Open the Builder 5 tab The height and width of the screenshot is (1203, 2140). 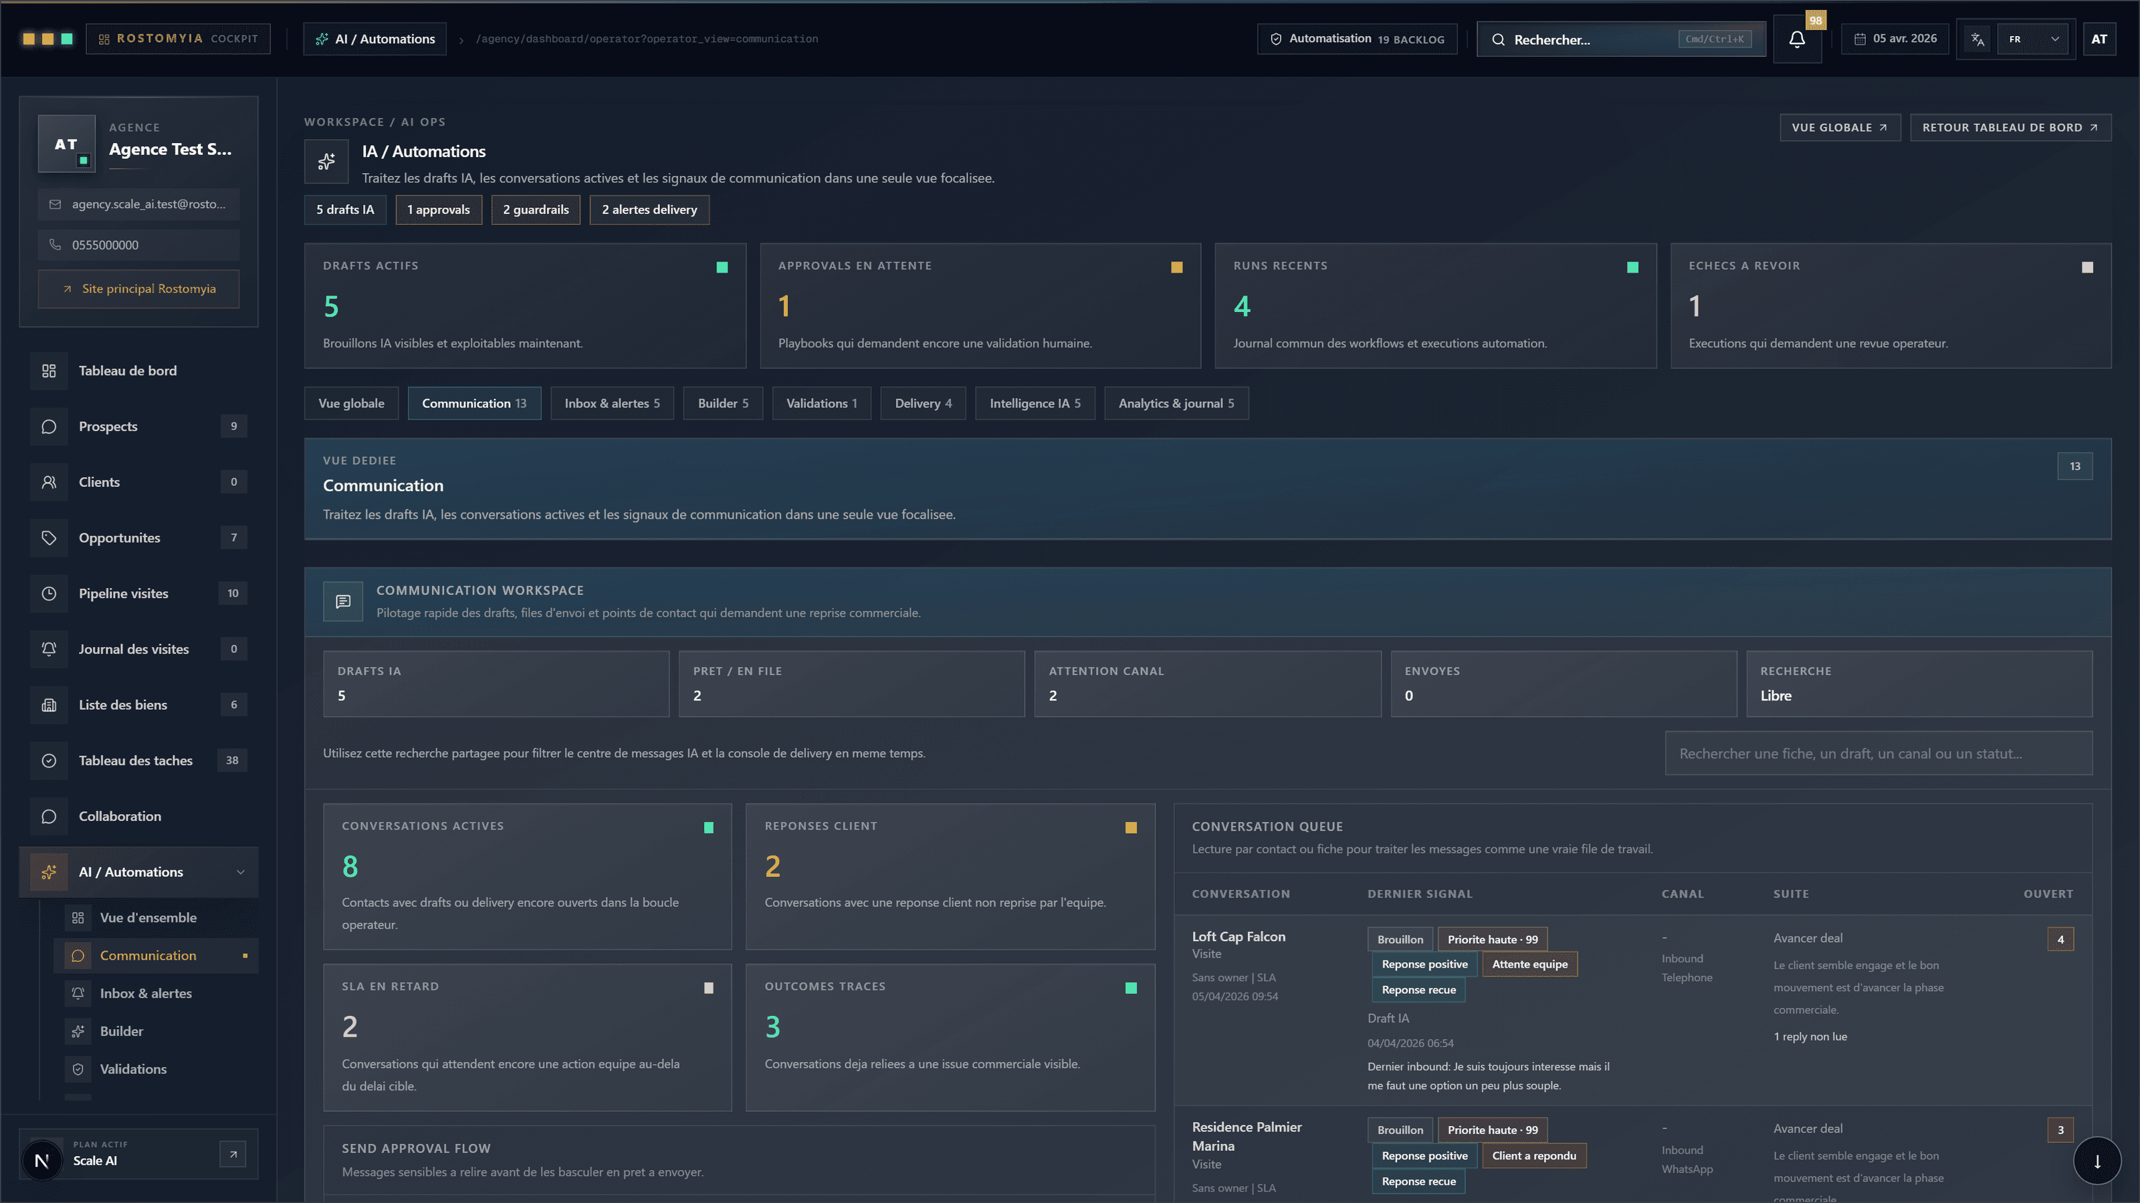[723, 404]
